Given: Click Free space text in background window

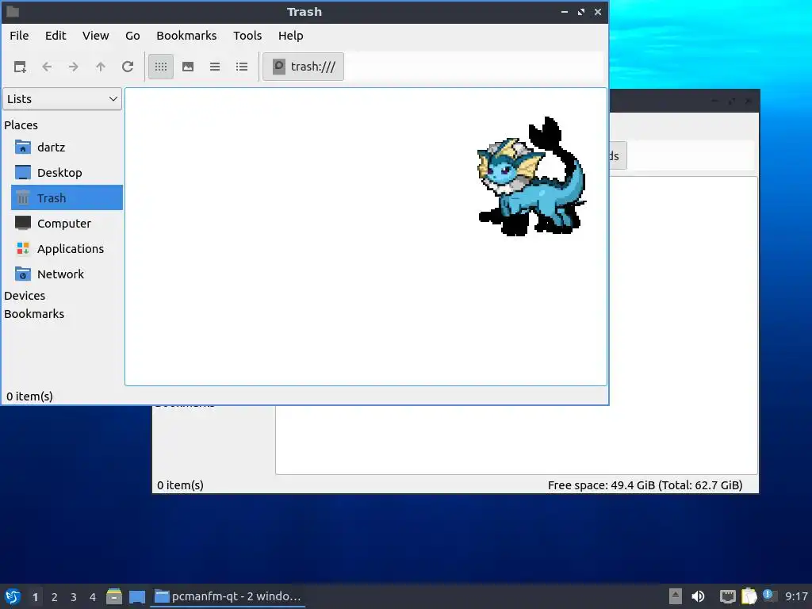Looking at the screenshot, I should [645, 485].
